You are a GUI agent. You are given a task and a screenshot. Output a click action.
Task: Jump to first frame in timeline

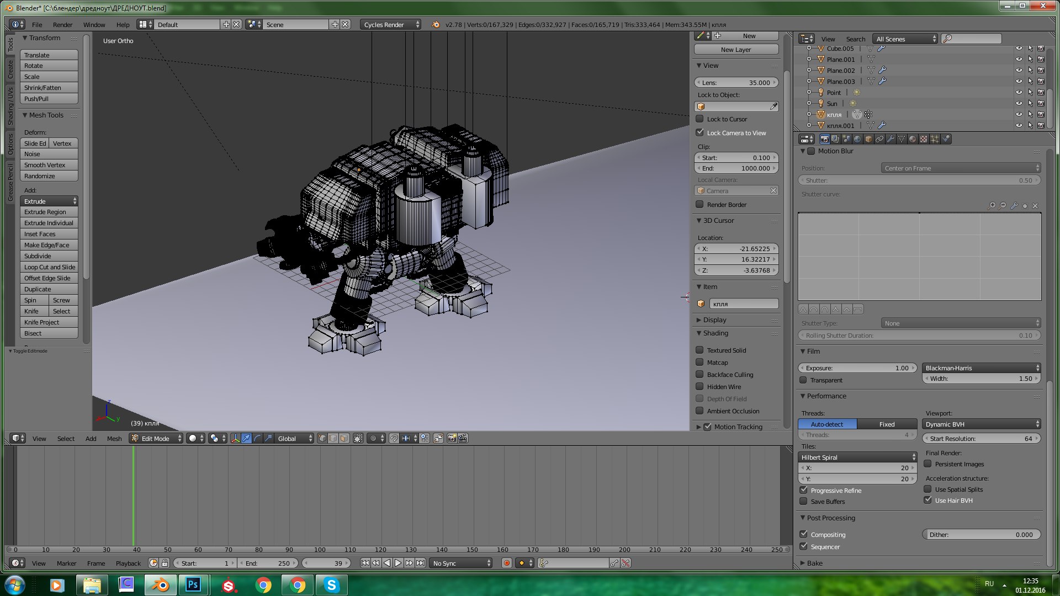pyautogui.click(x=365, y=563)
